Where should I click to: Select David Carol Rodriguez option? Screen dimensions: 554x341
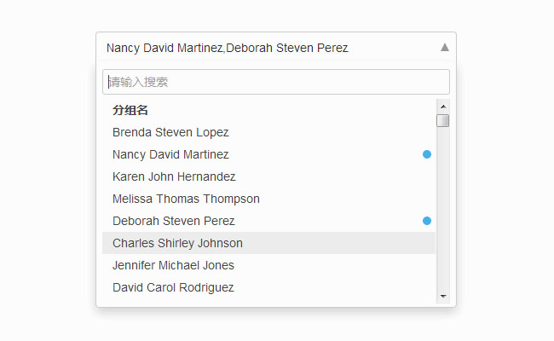(x=173, y=287)
